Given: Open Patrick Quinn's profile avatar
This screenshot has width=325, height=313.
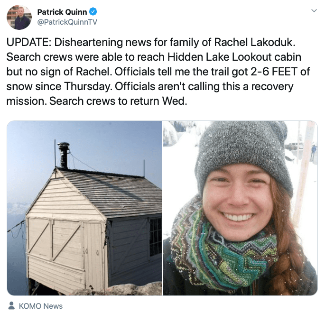Looking at the screenshot, I should [19, 17].
